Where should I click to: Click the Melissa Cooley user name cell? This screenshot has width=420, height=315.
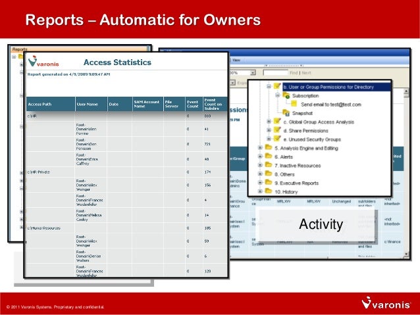click(x=92, y=215)
